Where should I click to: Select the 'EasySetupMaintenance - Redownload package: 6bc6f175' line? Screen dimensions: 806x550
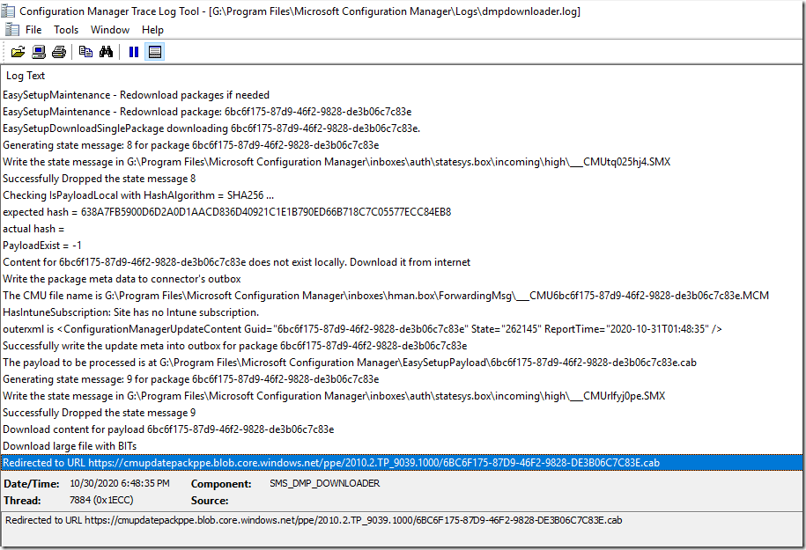click(x=403, y=112)
